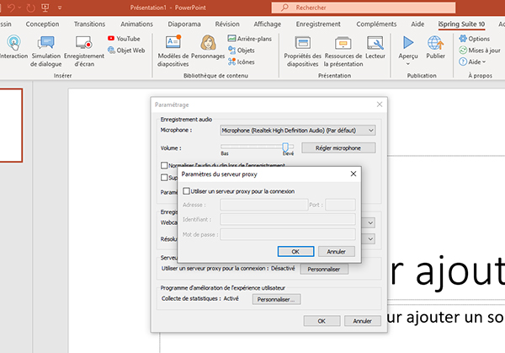Open the Révision ribbon tab

(227, 24)
